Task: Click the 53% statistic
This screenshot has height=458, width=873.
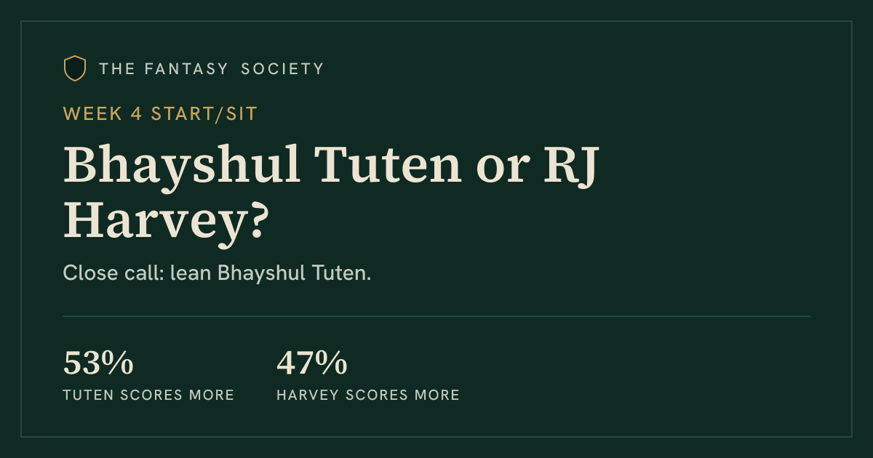Action: coord(98,363)
